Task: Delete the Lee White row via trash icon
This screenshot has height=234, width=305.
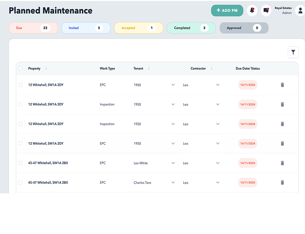Action: (x=282, y=163)
